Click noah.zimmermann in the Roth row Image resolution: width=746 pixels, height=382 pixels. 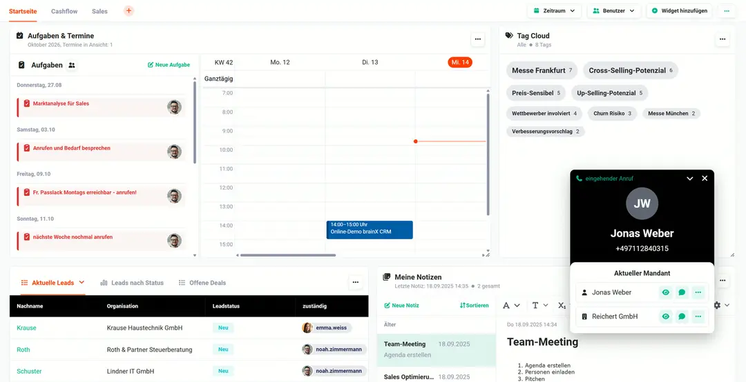coord(334,350)
